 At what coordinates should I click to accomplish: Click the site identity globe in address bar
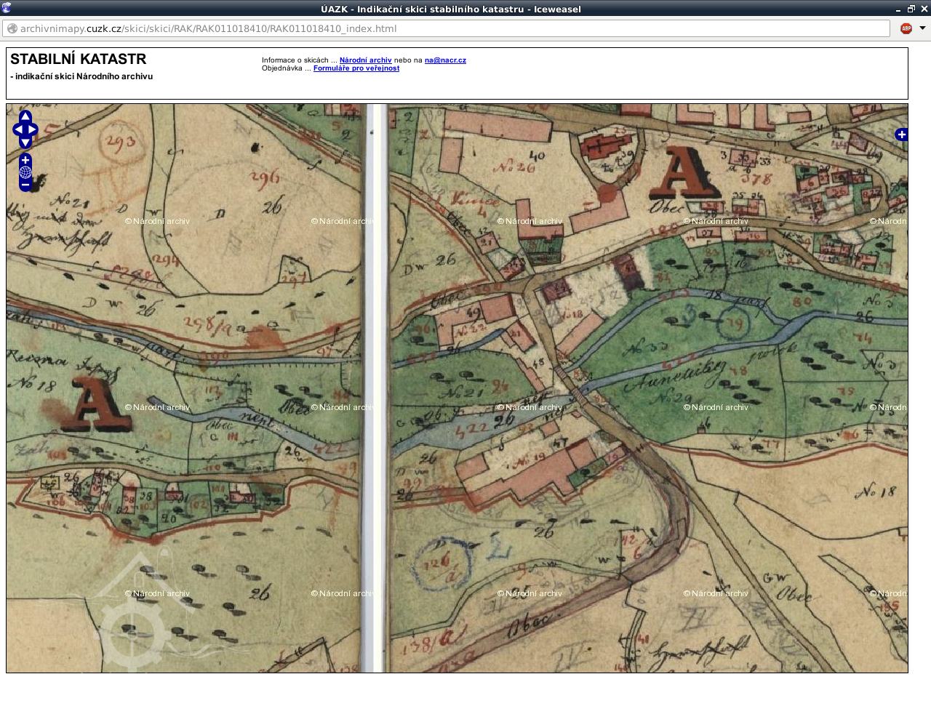tap(12, 28)
